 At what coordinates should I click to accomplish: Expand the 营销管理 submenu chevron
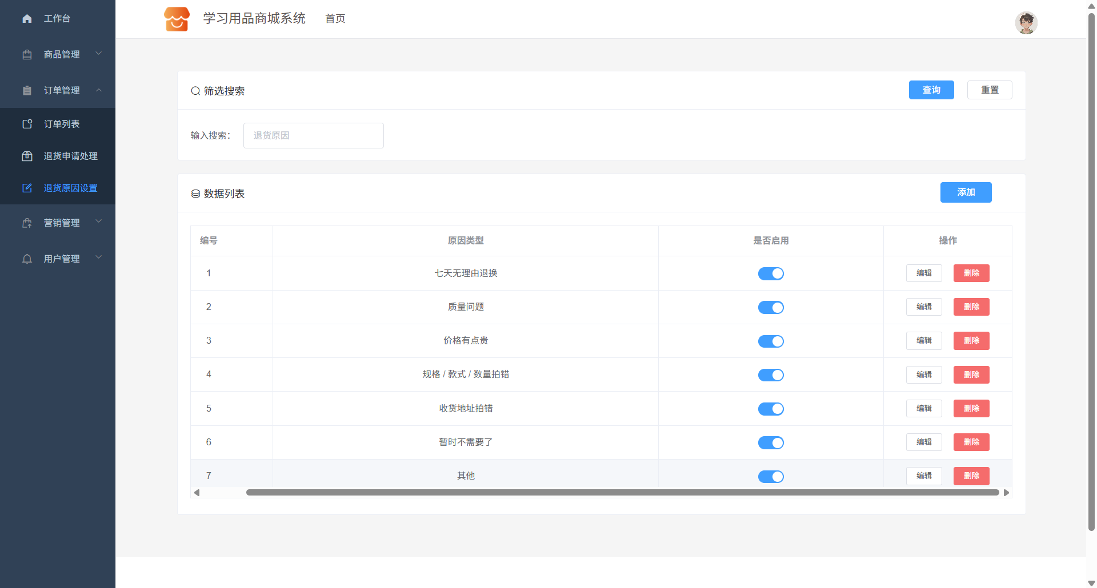click(x=99, y=221)
